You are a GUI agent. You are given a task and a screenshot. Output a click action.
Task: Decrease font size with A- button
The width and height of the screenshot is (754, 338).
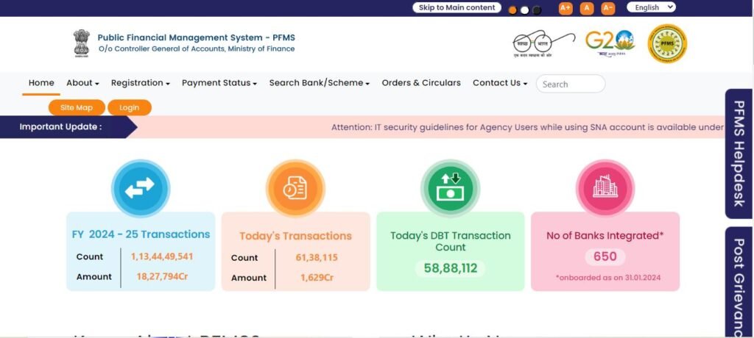[607, 8]
